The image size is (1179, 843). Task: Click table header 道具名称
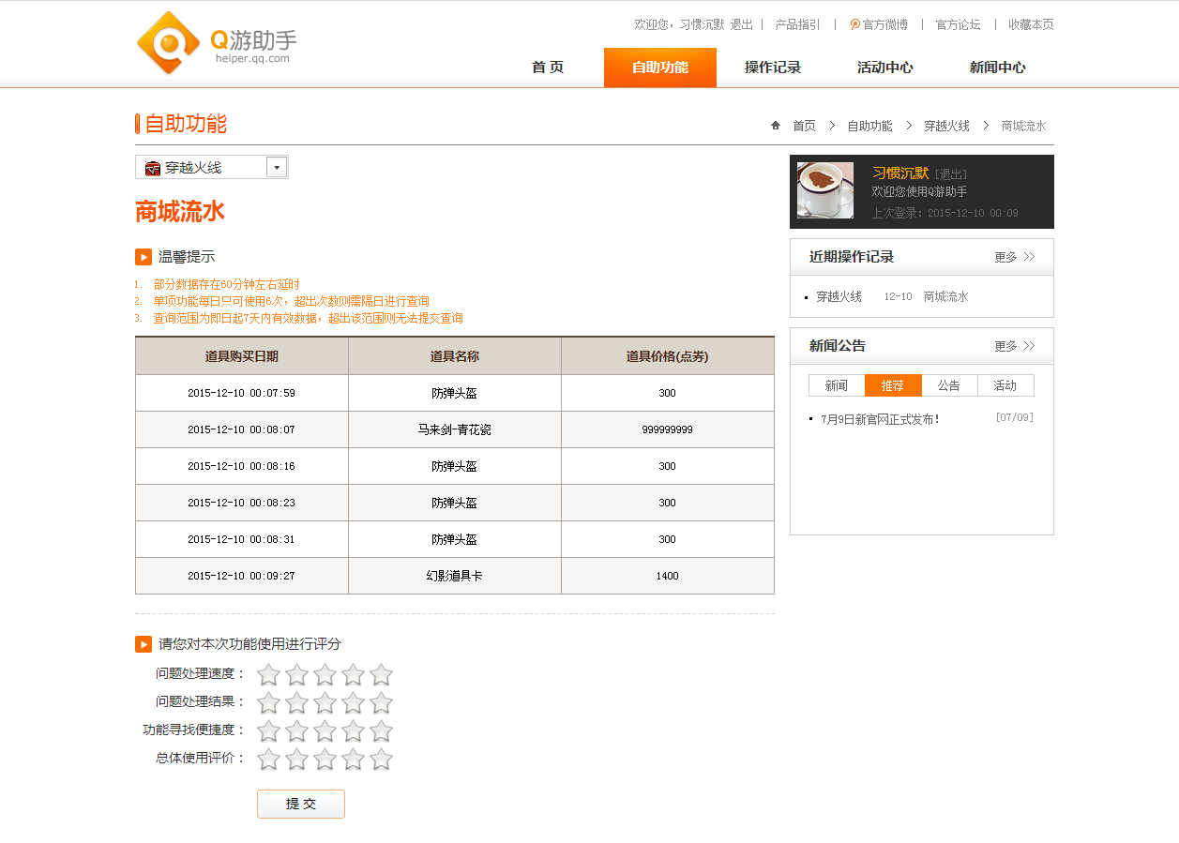(x=455, y=356)
